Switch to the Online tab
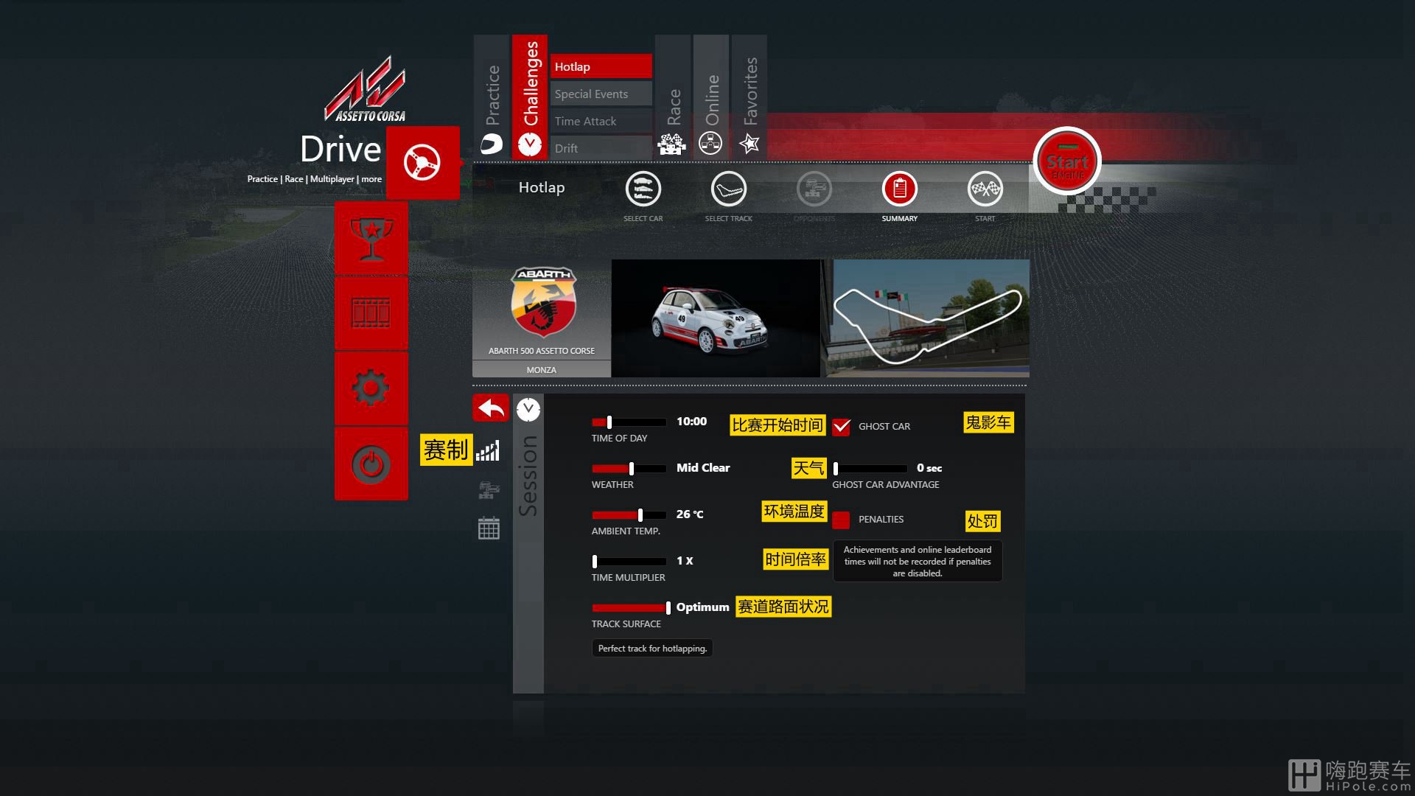 click(711, 97)
